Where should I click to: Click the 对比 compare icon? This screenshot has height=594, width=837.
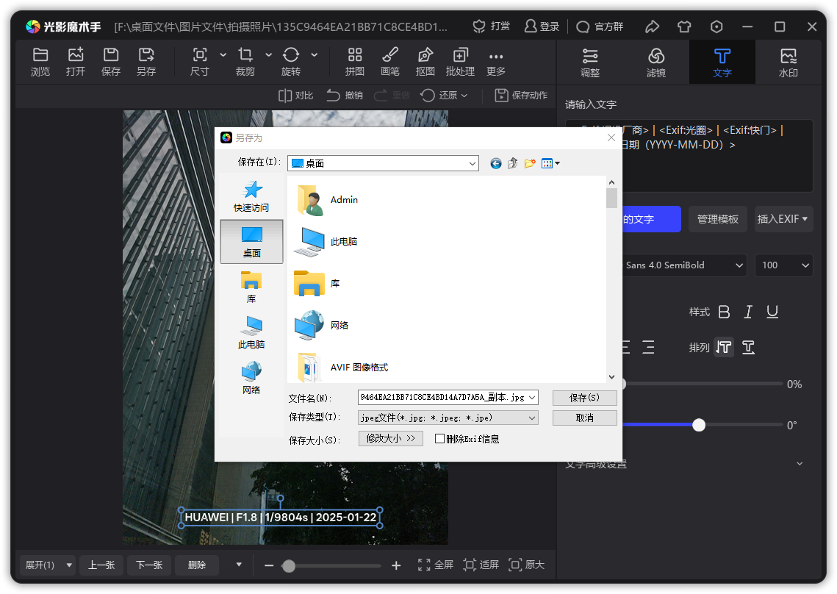pos(286,96)
